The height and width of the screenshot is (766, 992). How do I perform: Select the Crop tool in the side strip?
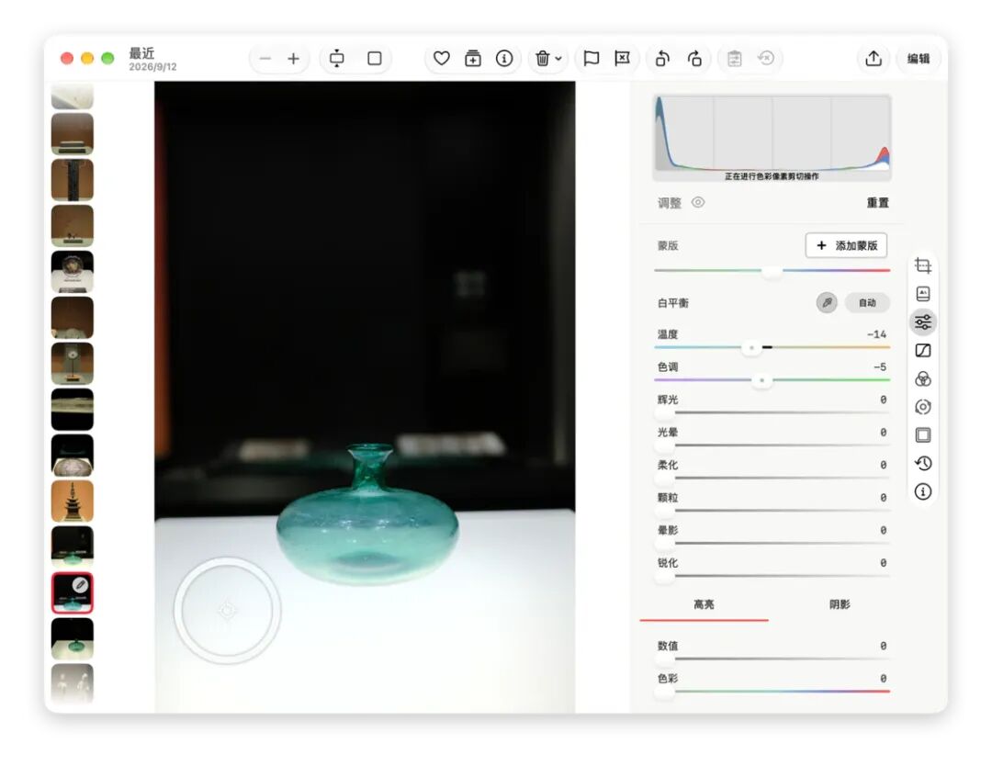point(923,265)
